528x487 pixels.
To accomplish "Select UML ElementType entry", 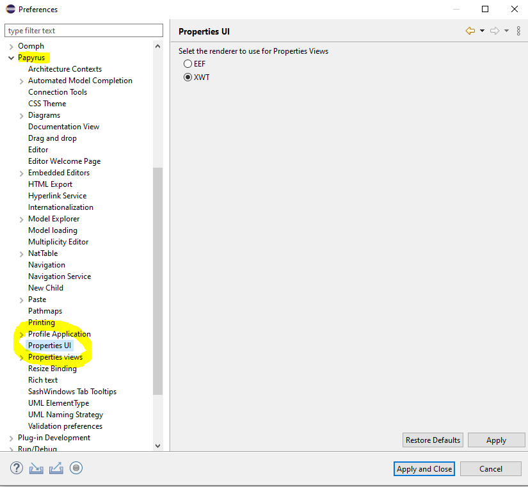I will click(x=59, y=403).
